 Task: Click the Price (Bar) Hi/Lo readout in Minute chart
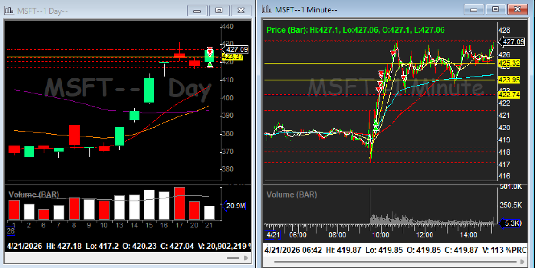point(355,30)
